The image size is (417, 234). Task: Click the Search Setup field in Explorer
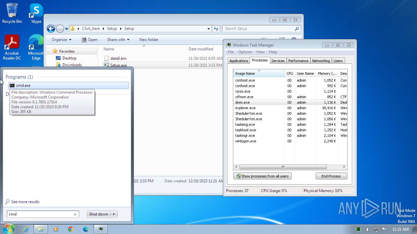(x=258, y=29)
